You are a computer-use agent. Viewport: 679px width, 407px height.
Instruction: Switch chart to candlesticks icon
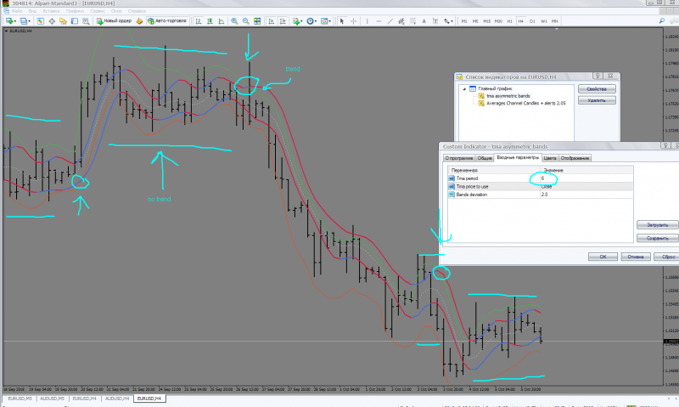pyautogui.click(x=210, y=20)
